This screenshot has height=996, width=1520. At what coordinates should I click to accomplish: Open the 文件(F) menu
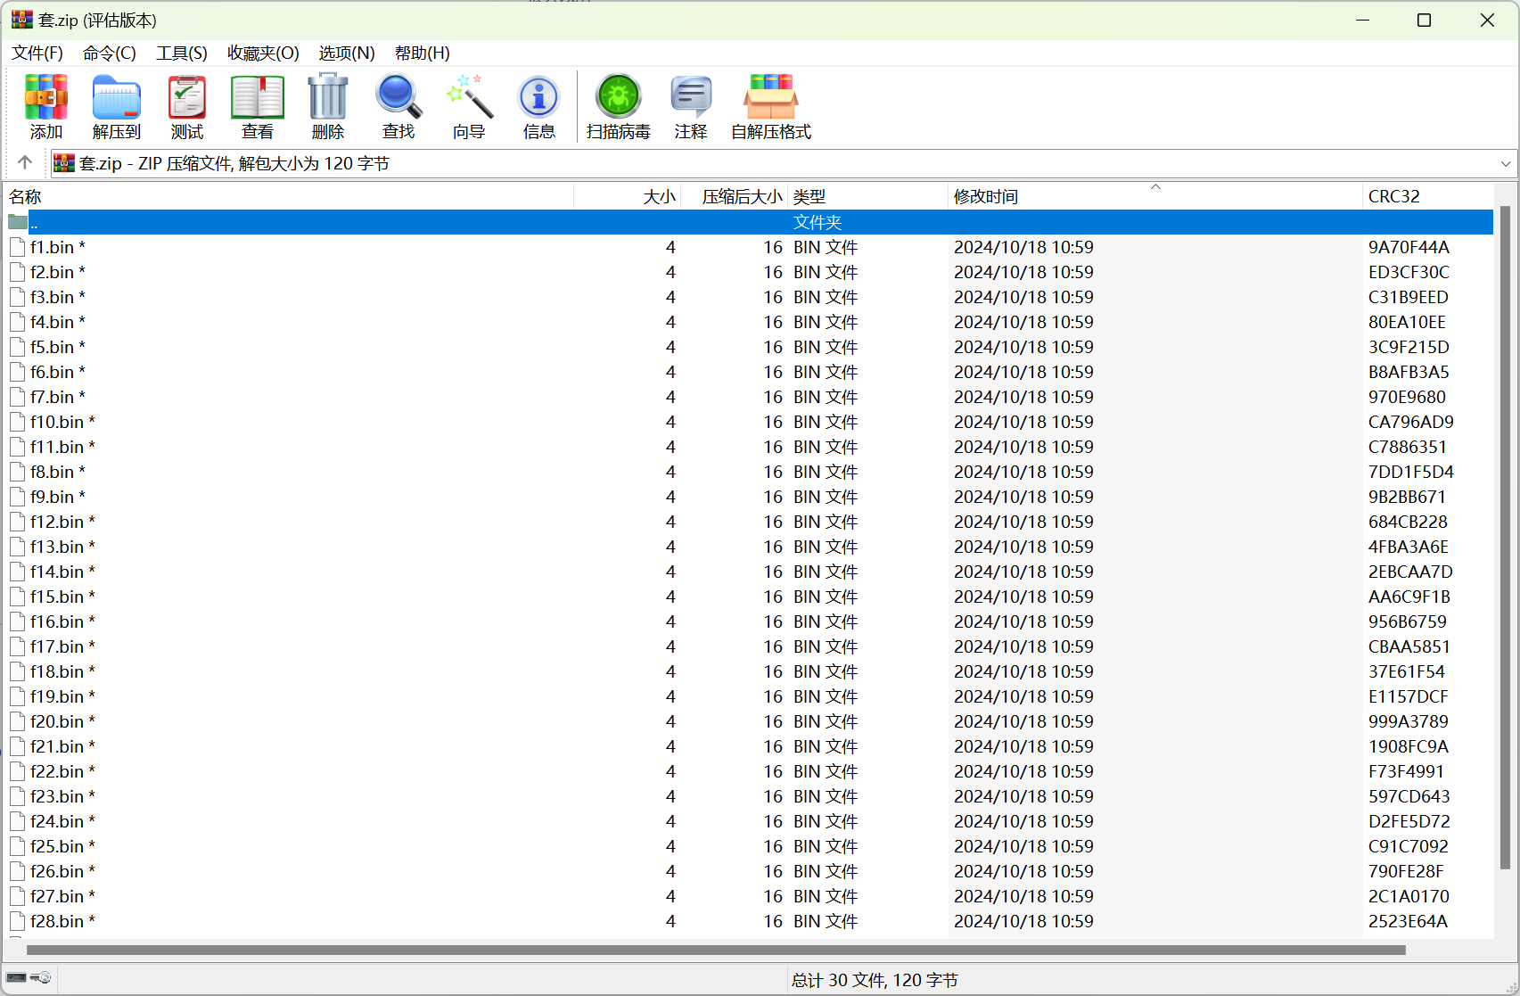click(37, 54)
